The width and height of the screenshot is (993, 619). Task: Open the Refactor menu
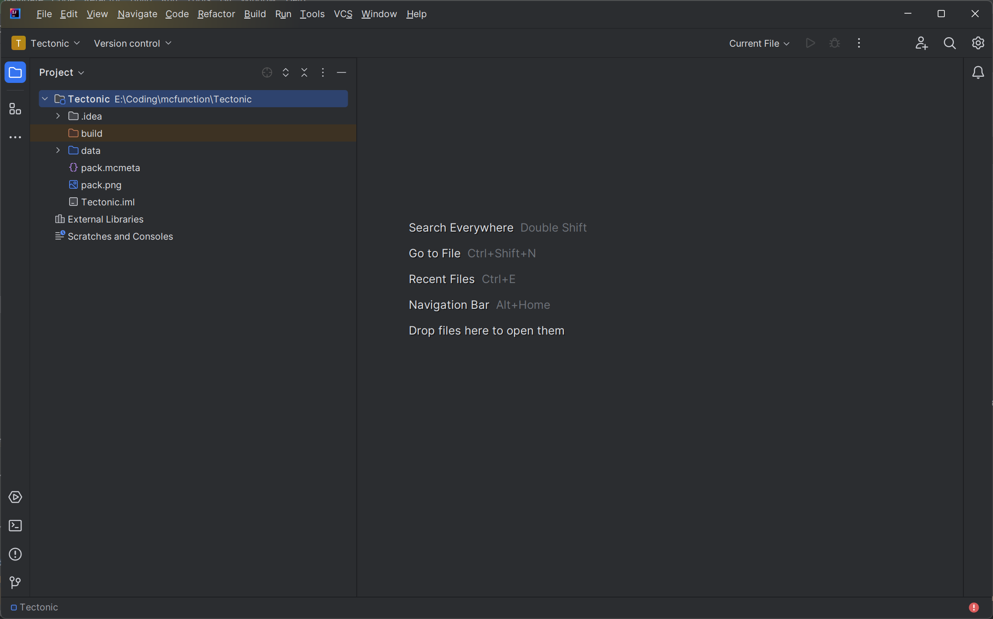click(x=216, y=14)
